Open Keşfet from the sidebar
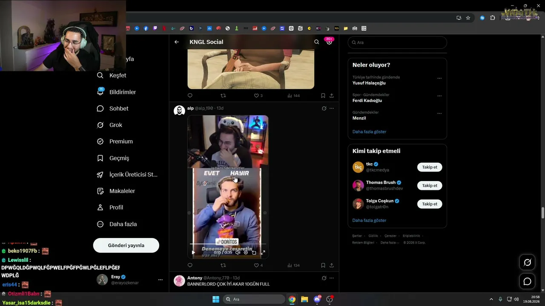The image size is (545, 306). click(x=112, y=75)
